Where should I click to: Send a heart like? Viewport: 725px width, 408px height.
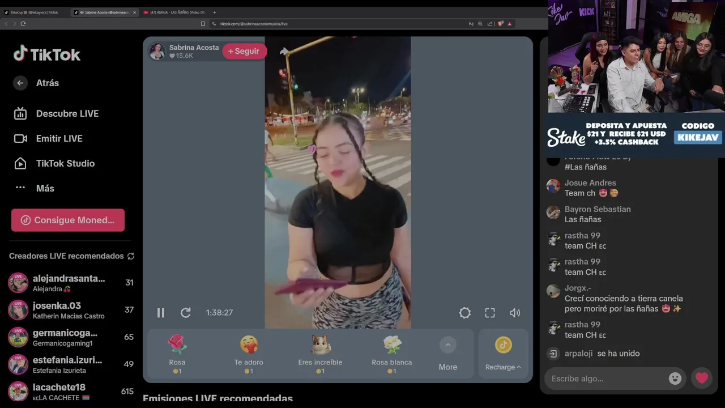click(x=702, y=378)
